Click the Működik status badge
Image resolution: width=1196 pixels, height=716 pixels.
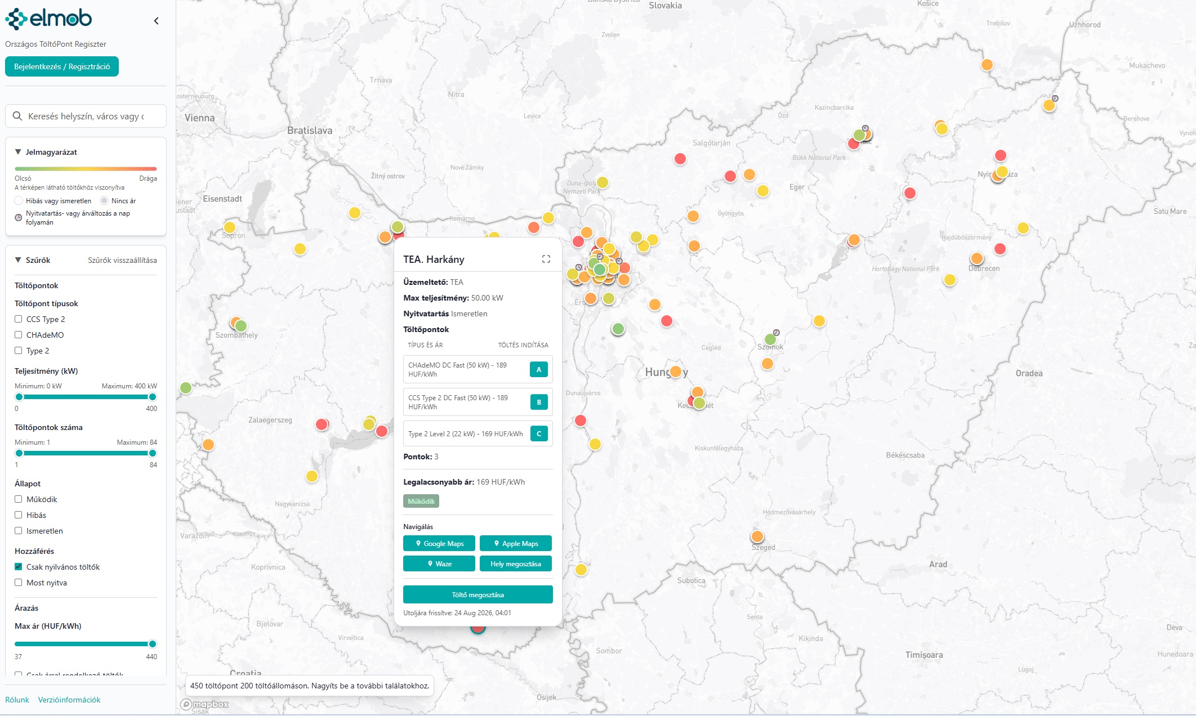[x=421, y=501]
